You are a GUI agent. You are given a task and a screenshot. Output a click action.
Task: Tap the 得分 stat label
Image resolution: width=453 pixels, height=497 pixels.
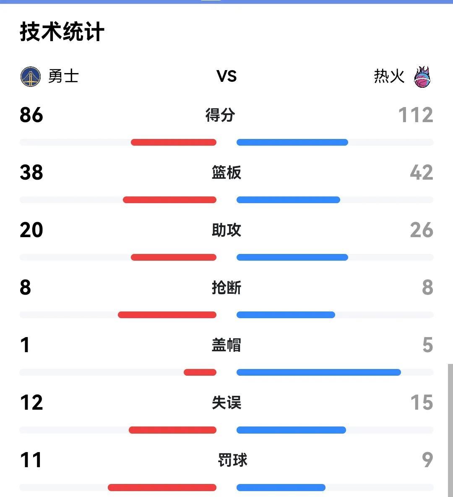pos(220,115)
